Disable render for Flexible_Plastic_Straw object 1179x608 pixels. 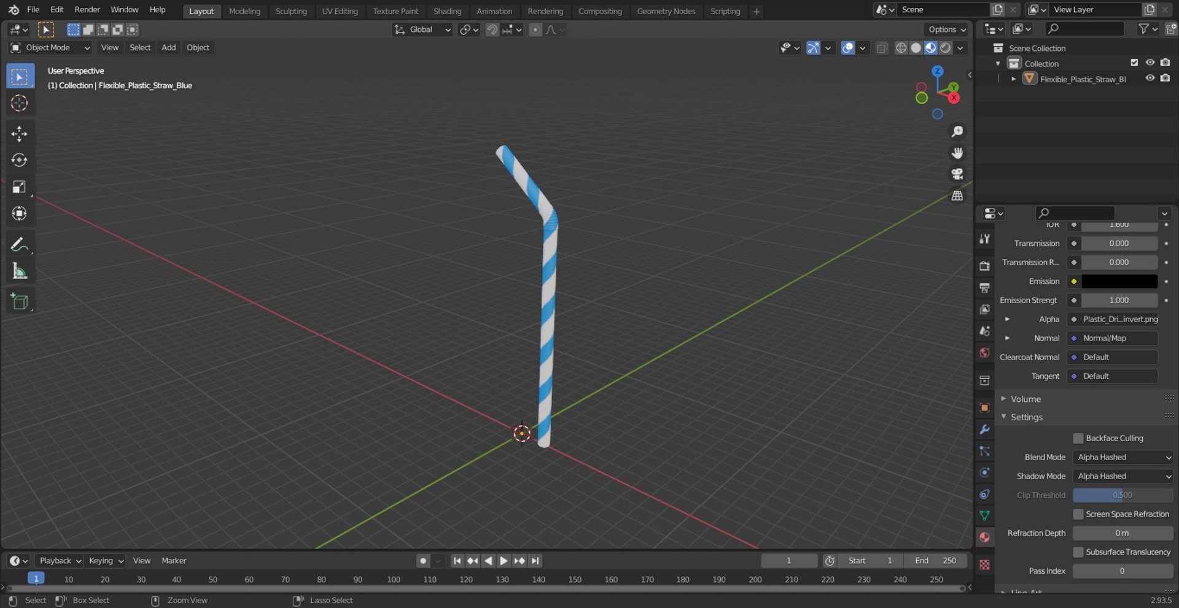1165,79
